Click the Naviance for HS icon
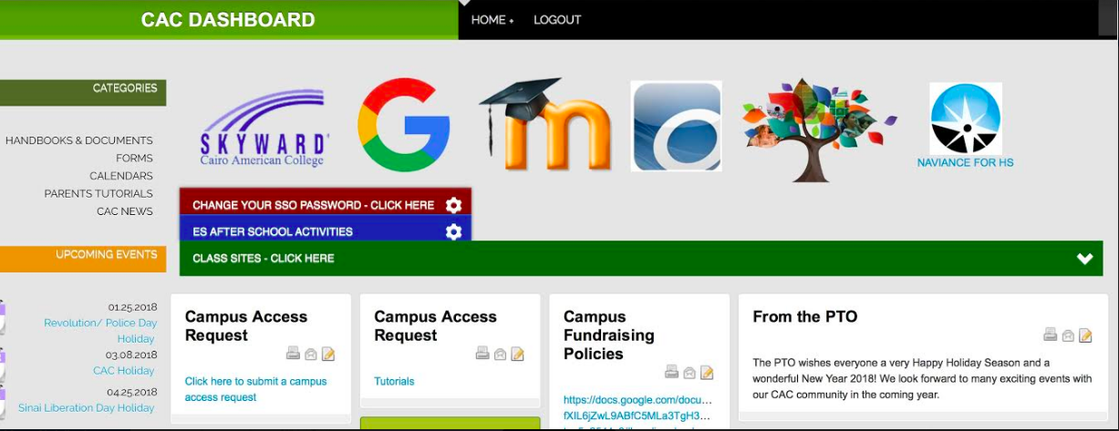The image size is (1119, 431). tap(965, 126)
